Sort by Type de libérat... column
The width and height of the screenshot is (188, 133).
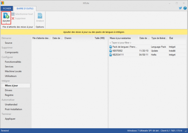[x=159, y=38]
